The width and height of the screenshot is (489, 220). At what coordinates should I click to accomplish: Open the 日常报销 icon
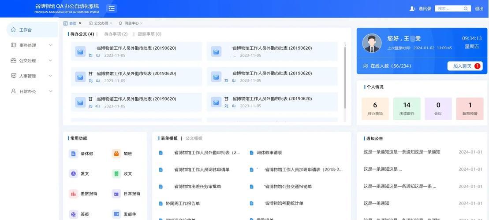(x=116, y=194)
